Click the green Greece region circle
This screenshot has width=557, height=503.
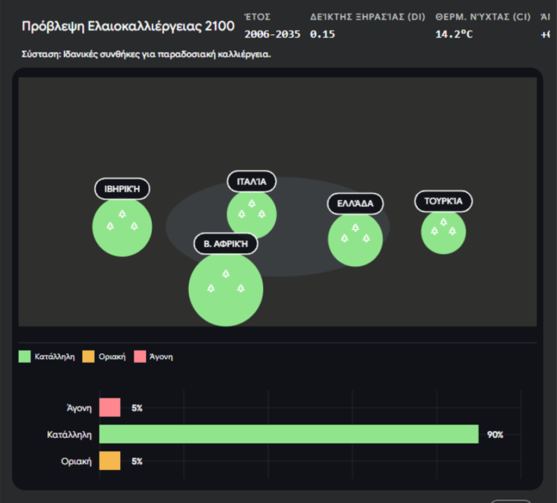pos(355,241)
